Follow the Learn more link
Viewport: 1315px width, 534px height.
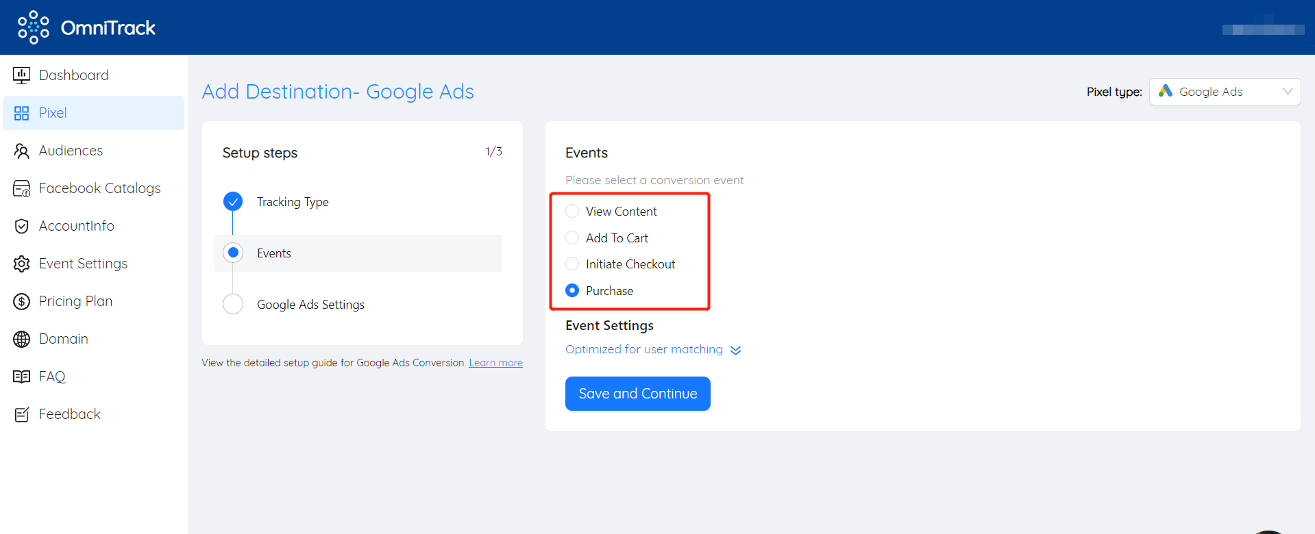495,363
